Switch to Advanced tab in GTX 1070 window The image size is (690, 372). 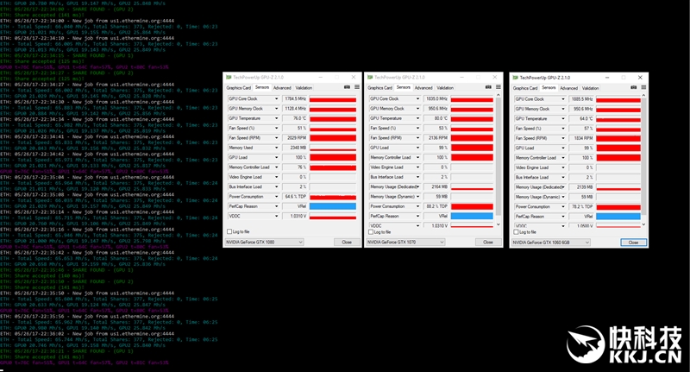[x=423, y=88]
